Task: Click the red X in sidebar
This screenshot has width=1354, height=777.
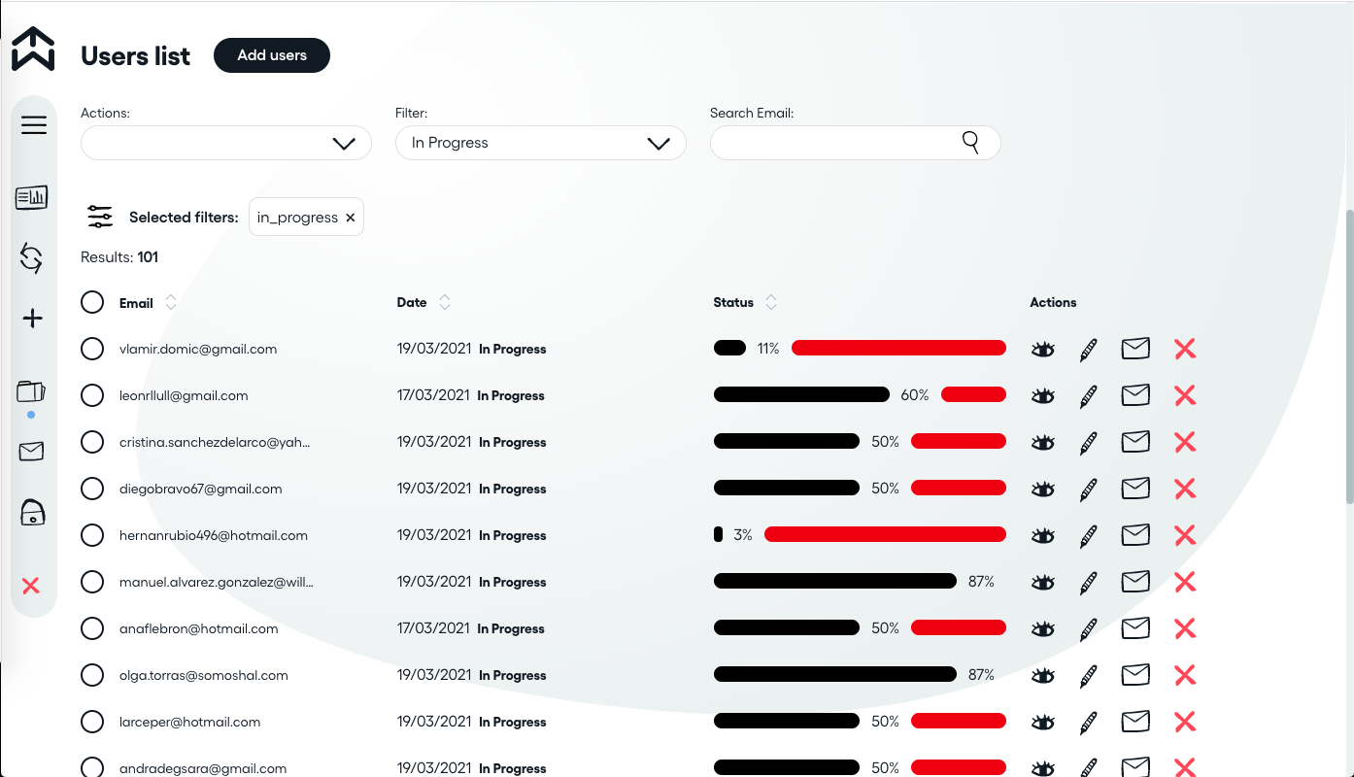Action: coord(31,586)
